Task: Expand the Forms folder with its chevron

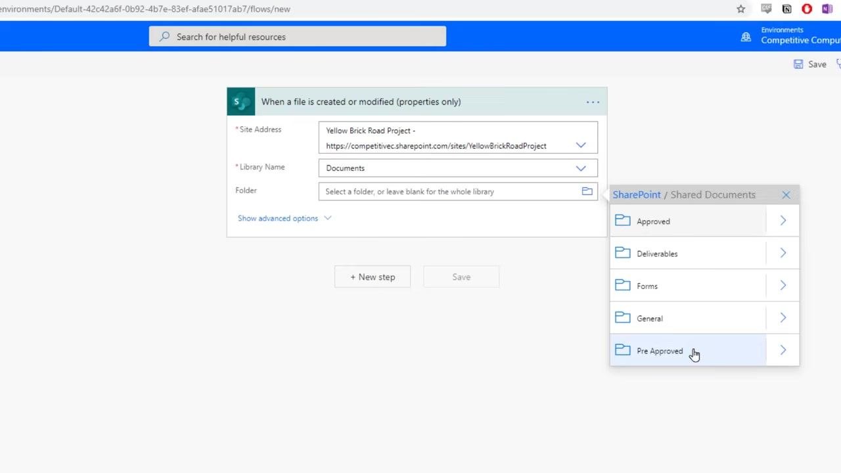Action: pos(783,285)
